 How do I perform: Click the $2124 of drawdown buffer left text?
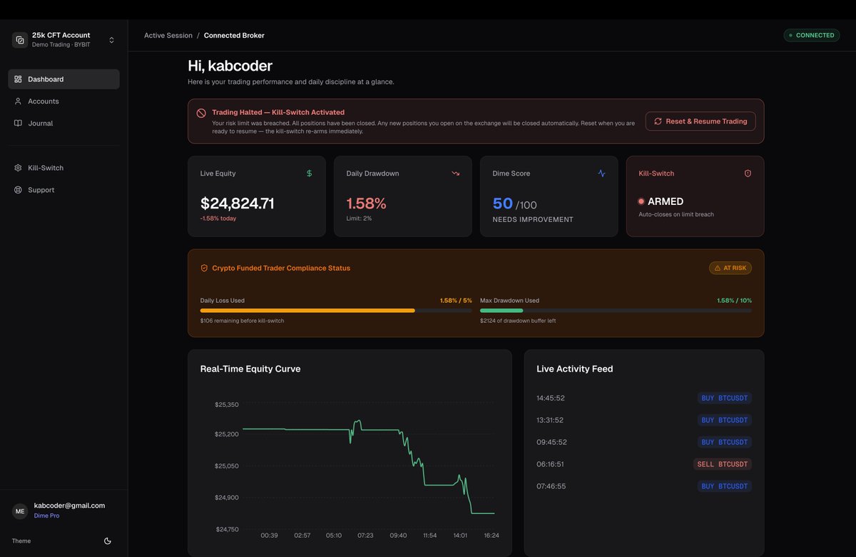coord(518,321)
